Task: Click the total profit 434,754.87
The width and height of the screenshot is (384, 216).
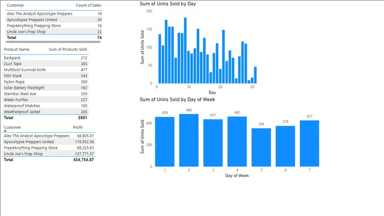Action: pyautogui.click(x=83, y=160)
